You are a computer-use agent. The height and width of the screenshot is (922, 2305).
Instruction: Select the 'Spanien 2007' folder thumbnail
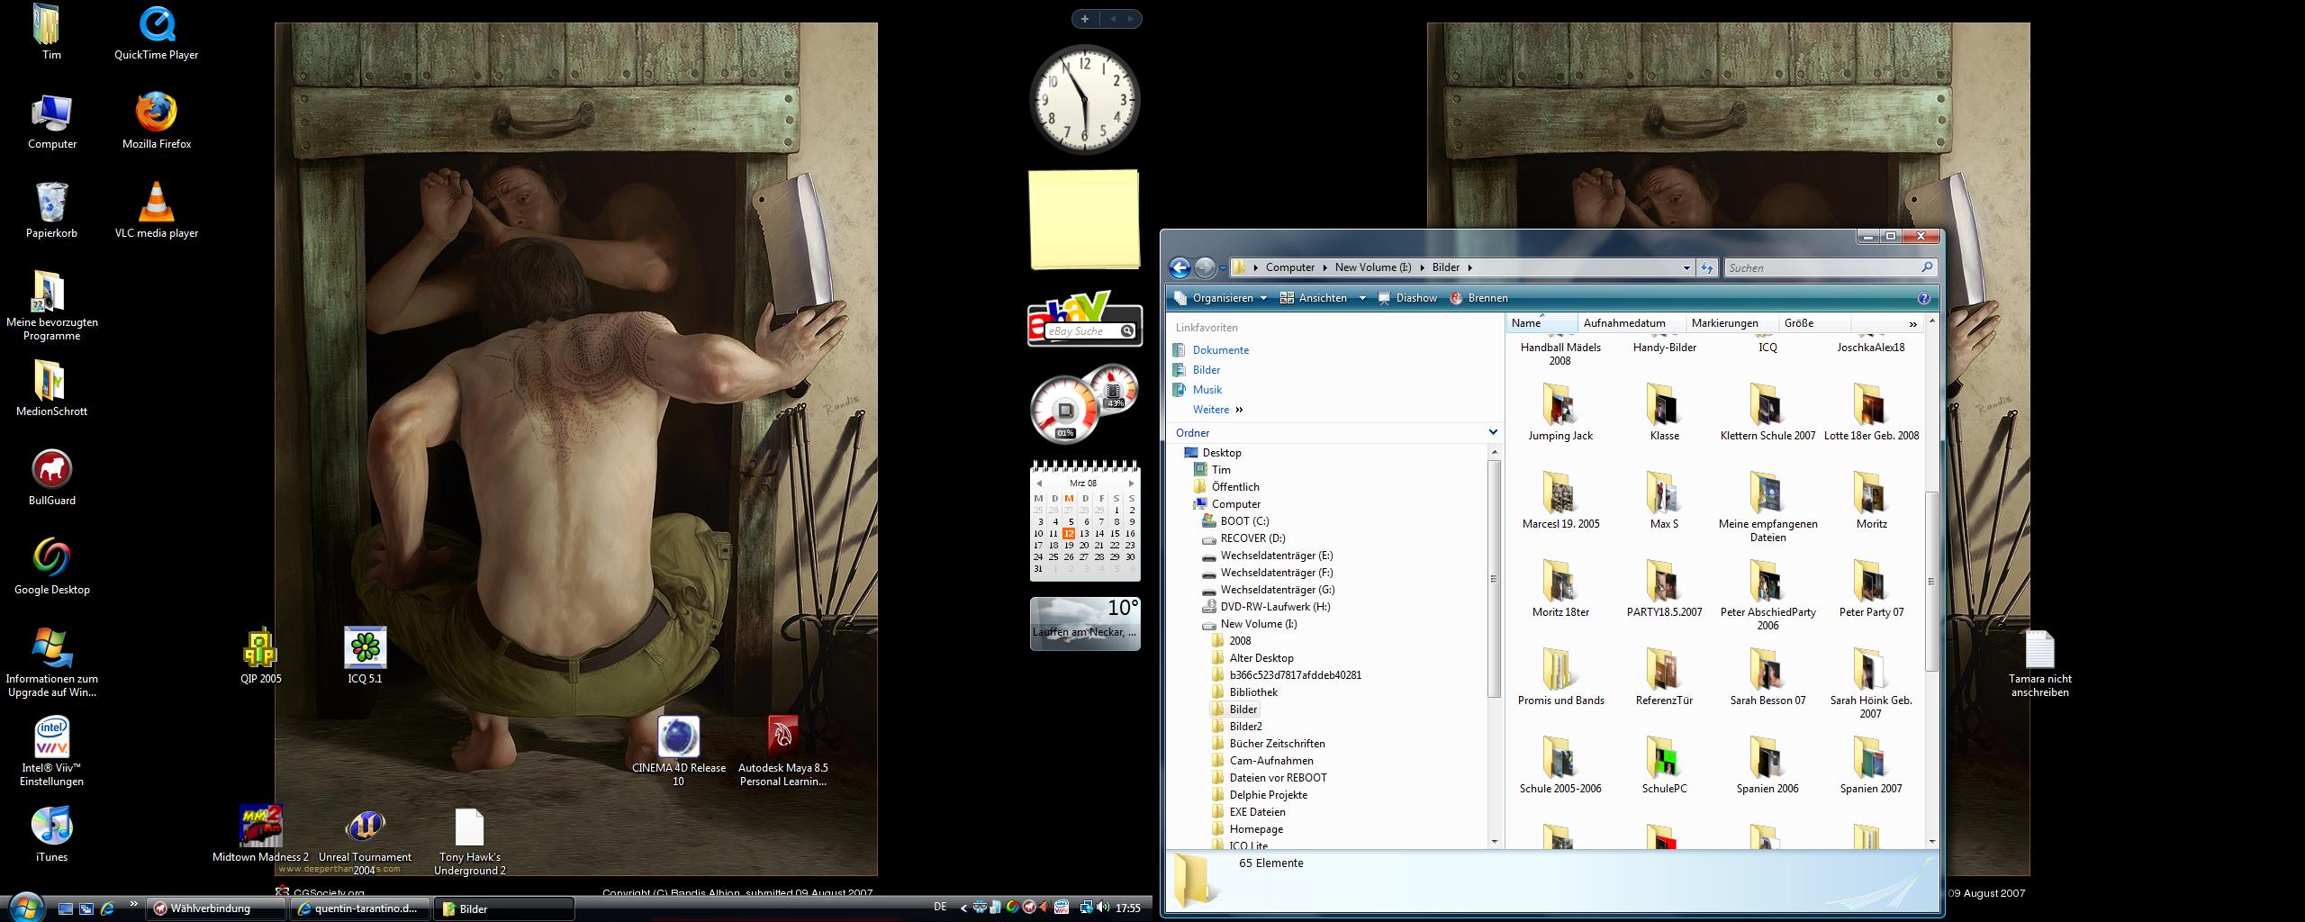[1871, 765]
